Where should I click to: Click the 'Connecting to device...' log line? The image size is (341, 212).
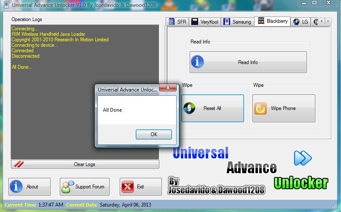point(35,45)
